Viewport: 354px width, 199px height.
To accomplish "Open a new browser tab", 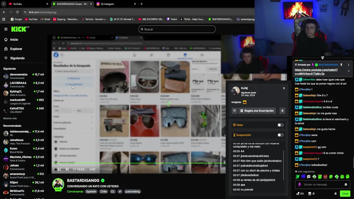I will point(142,4).
